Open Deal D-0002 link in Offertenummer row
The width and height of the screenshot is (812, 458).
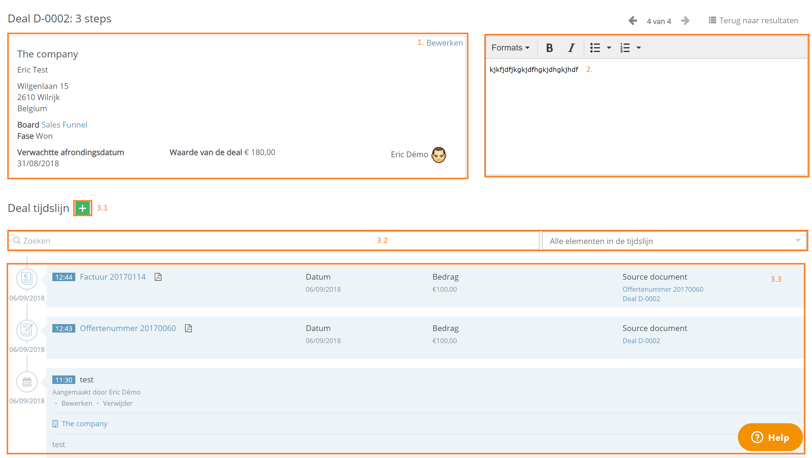point(641,341)
